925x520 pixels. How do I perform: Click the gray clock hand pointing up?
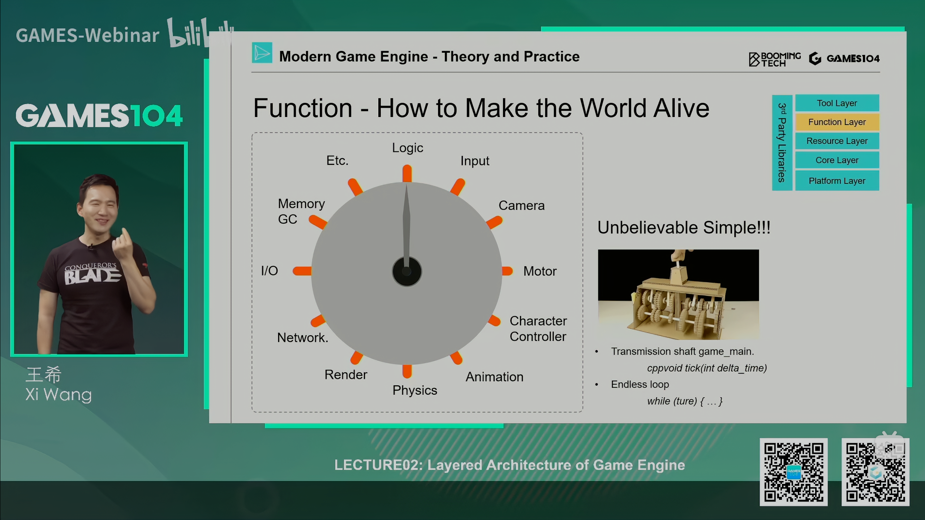click(406, 226)
